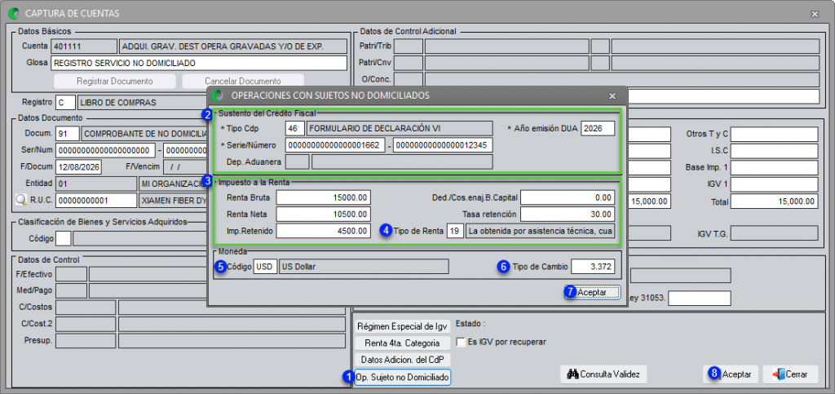Screen dimensions: 835x394
Task: Click the Ley 31053 field
Action: (x=700, y=299)
